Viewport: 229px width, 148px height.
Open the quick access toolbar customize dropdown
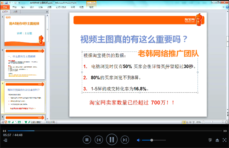click(19, 3)
